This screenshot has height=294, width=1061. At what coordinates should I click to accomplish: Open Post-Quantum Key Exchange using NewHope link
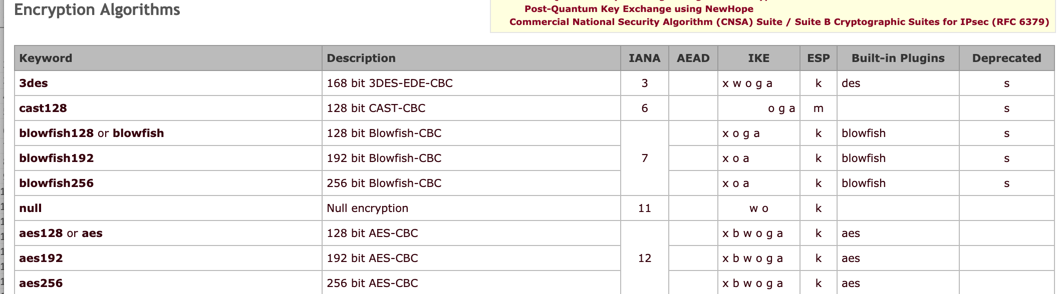click(x=639, y=9)
